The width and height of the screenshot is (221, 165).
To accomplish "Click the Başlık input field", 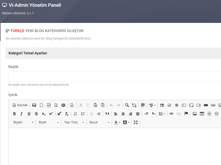I will tap(115, 77).
